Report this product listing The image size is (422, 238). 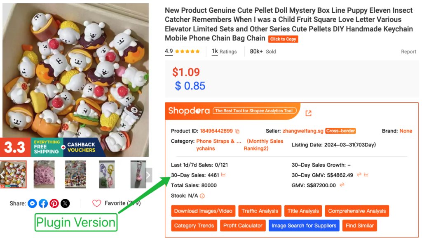[x=408, y=52]
